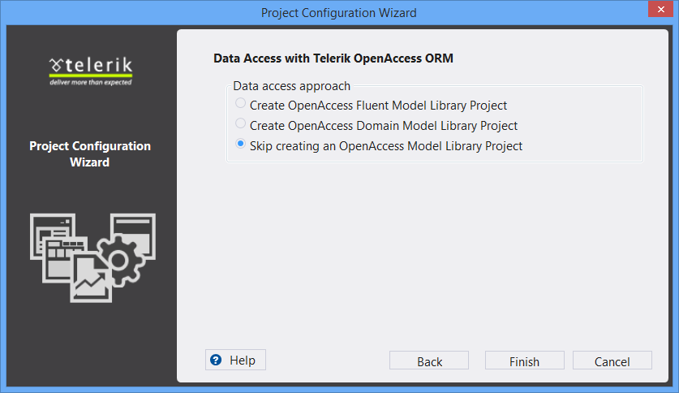
Task: Click the Telerik logo
Action: [91, 71]
